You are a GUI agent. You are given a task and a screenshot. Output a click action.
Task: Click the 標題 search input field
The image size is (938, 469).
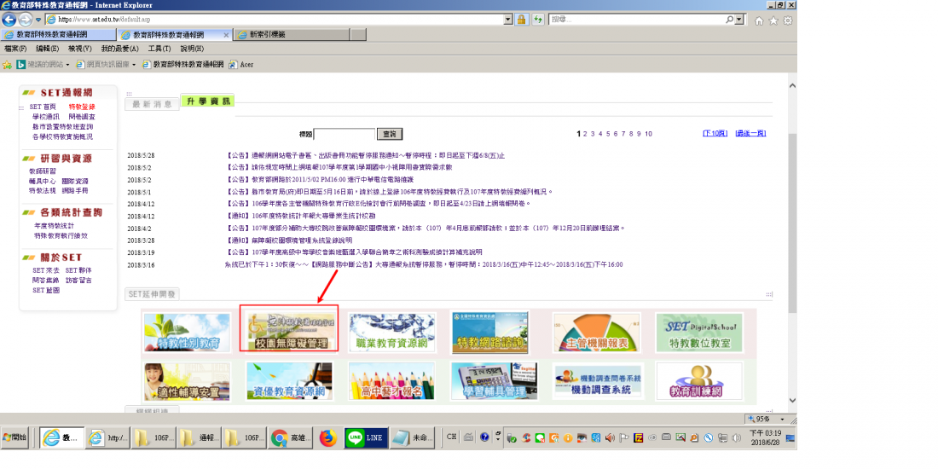(345, 134)
